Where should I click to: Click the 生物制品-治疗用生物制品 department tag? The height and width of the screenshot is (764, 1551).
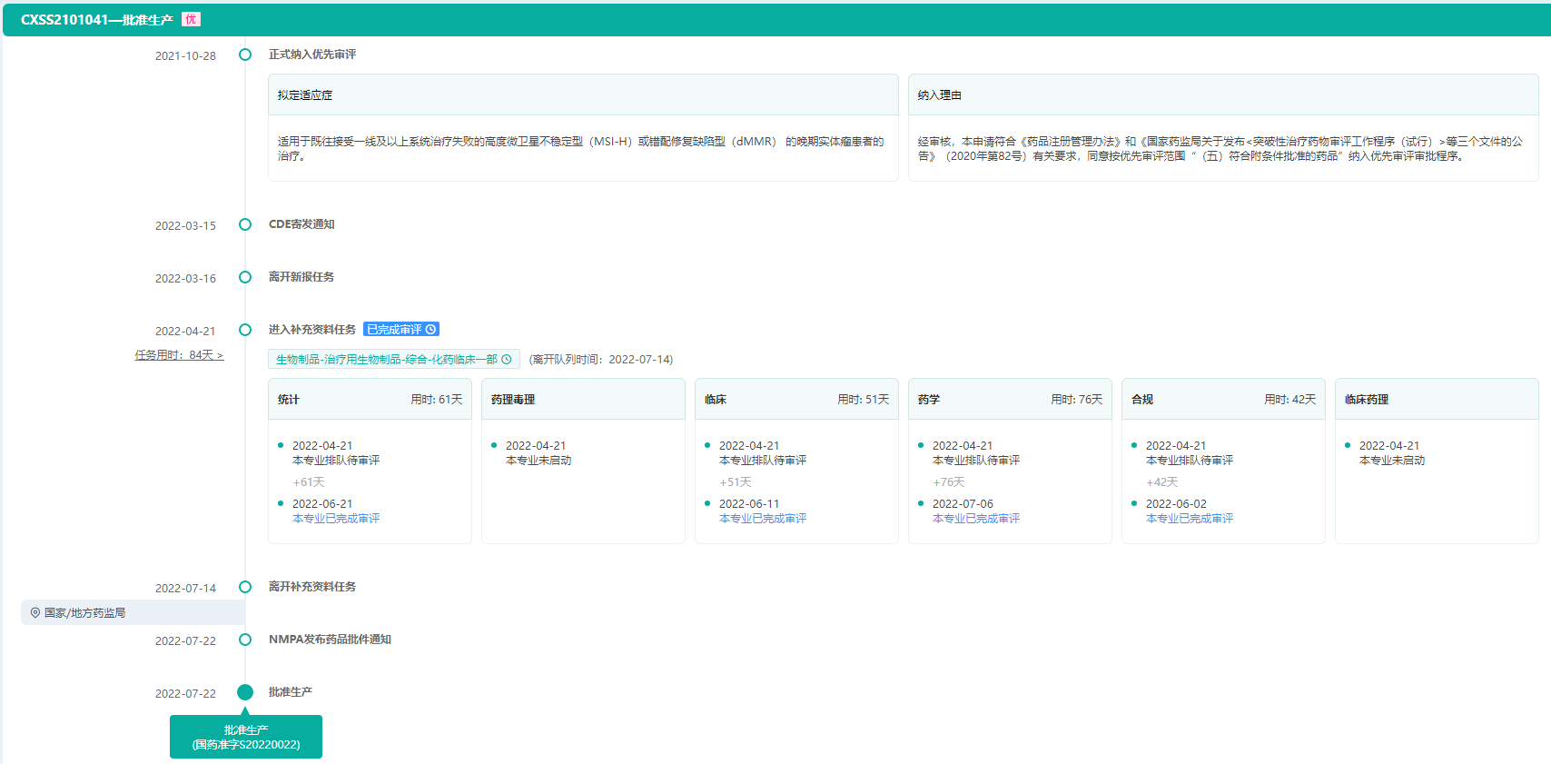386,360
